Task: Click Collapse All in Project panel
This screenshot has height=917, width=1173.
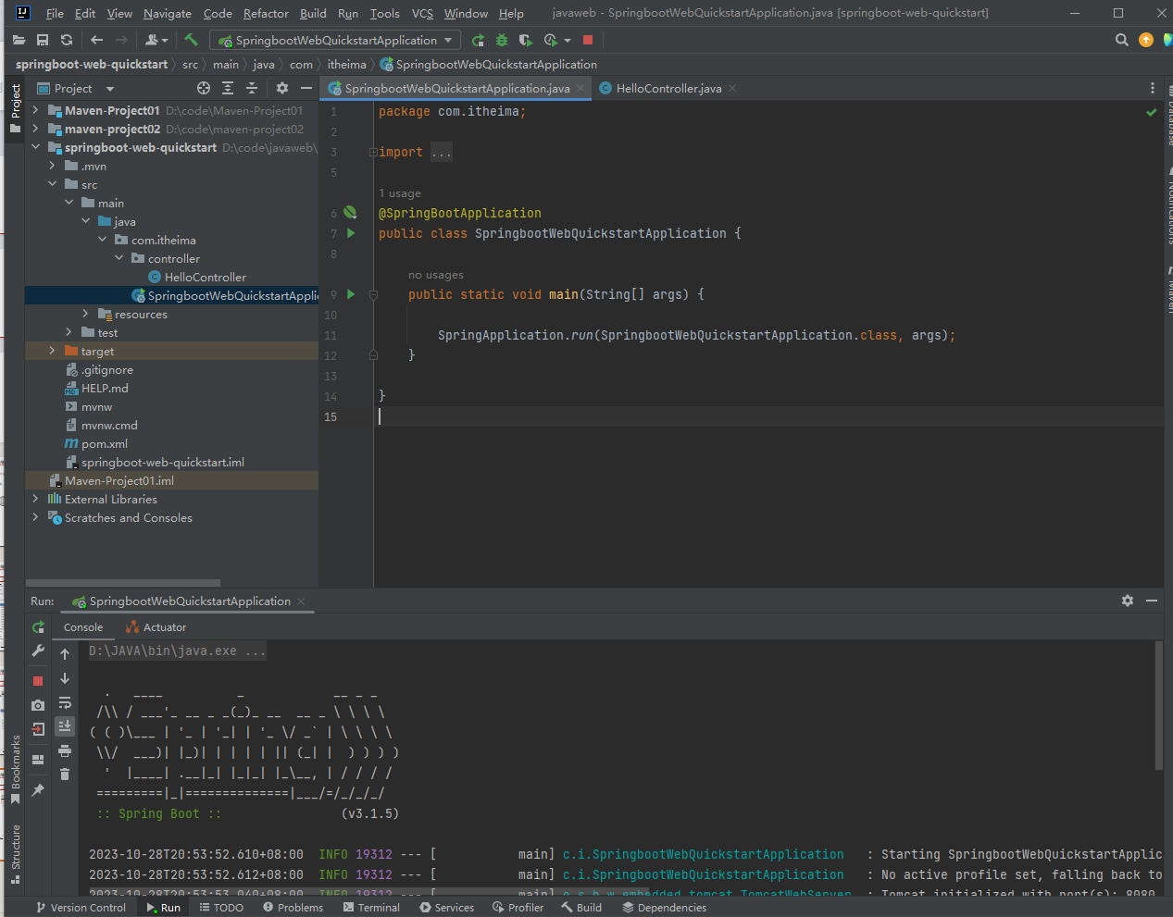Action: [x=252, y=88]
